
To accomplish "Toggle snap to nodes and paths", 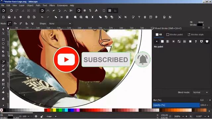I will tap(42, 11).
